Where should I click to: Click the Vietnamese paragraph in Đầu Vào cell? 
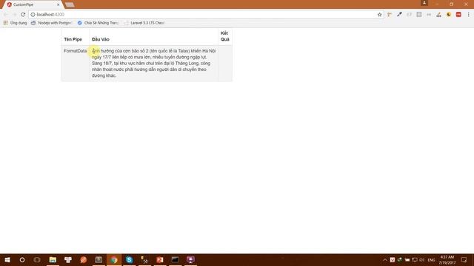(x=153, y=63)
